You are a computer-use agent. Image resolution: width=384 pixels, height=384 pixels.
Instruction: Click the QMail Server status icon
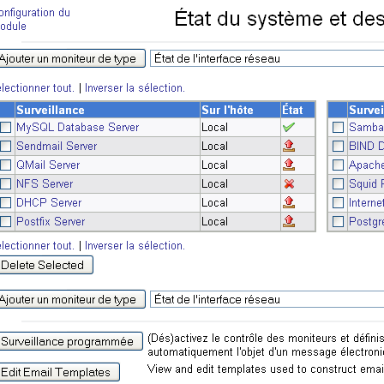289,165
